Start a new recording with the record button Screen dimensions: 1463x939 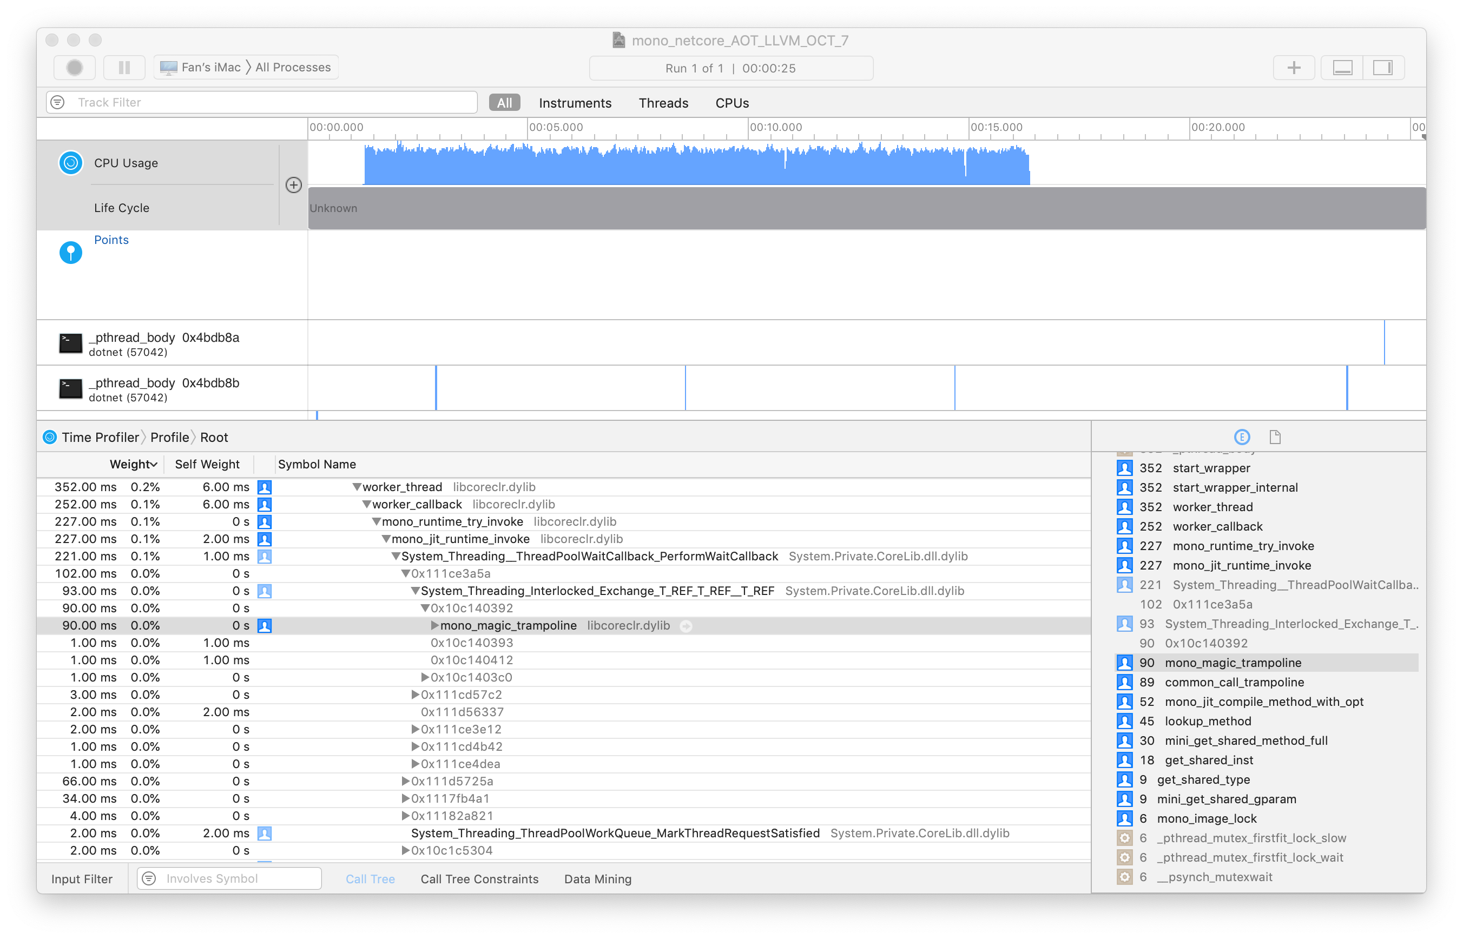pos(74,67)
